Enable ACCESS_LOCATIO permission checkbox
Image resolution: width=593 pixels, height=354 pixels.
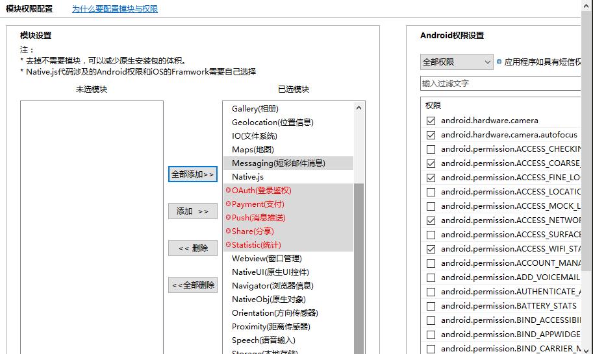click(431, 192)
